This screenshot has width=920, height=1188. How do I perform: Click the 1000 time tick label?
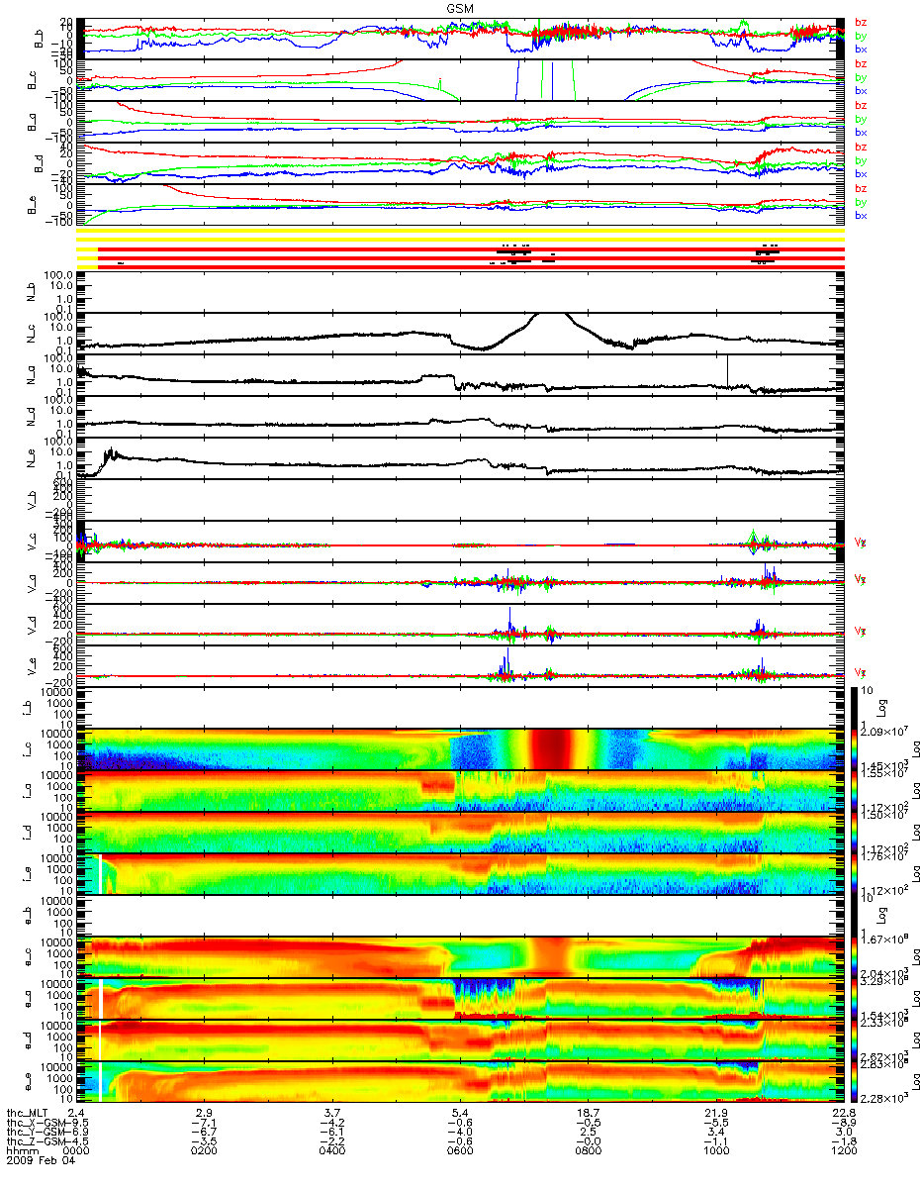715,1151
